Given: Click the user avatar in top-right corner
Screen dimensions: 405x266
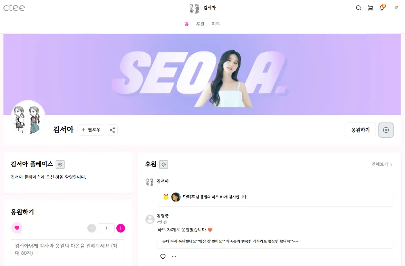Looking at the screenshot, I should point(396,8).
